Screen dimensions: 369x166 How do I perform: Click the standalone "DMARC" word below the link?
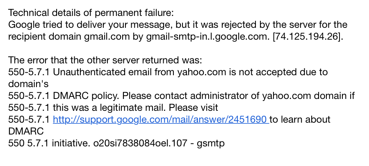[25, 132]
